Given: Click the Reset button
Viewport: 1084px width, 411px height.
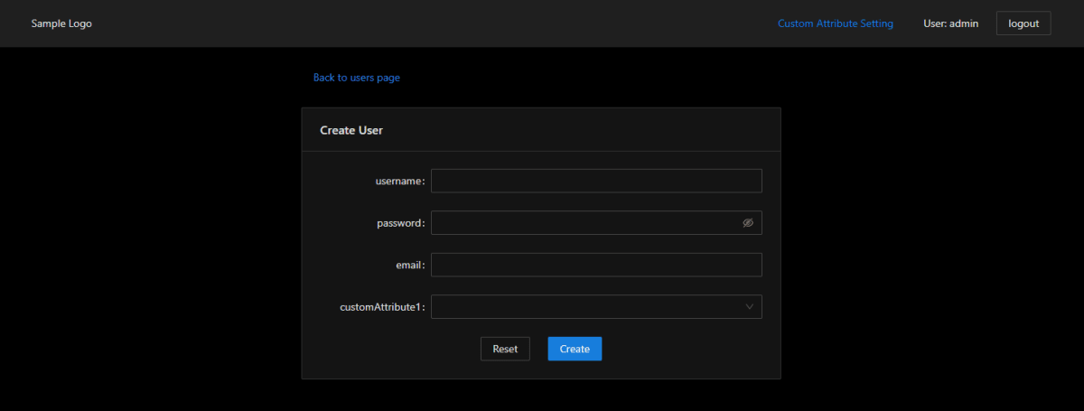Looking at the screenshot, I should [505, 349].
